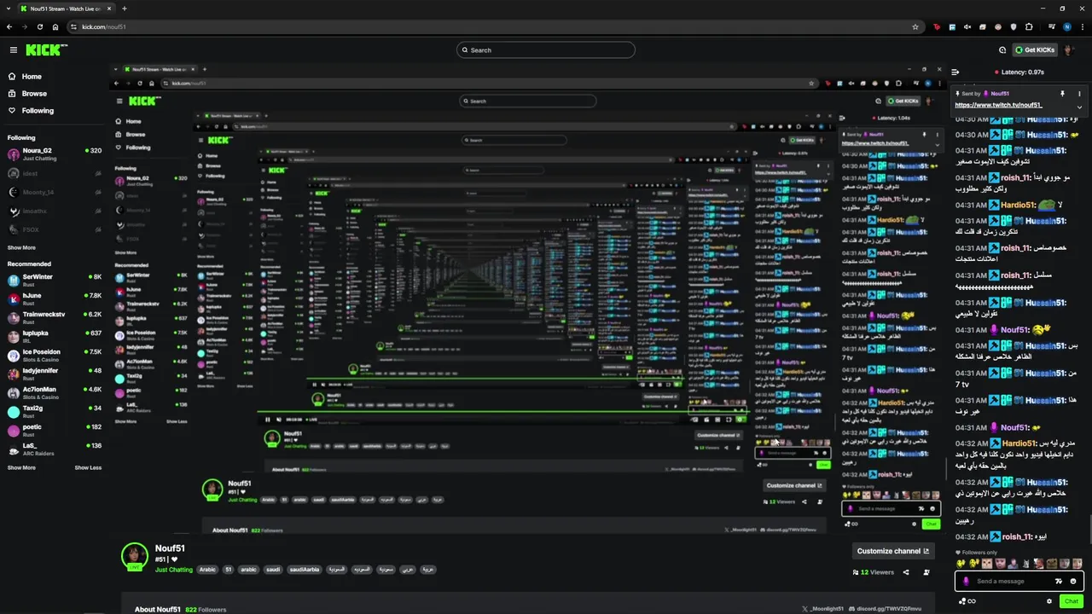The width and height of the screenshot is (1092, 614).
Task: Click the Just Chatting category link
Action: (174, 570)
